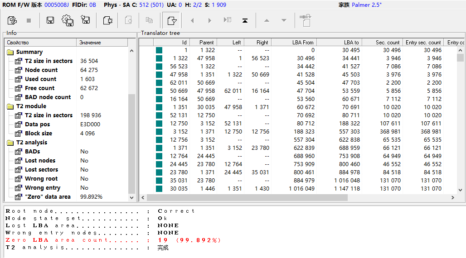Screen dimensions: 466x258
Task: Click the gray move-down triangle icon
Action: pos(284,20)
